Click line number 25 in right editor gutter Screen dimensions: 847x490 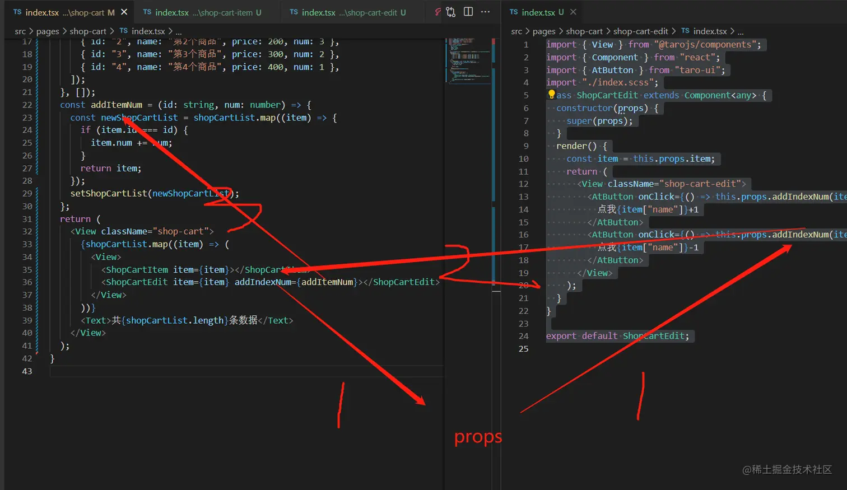[x=523, y=349]
